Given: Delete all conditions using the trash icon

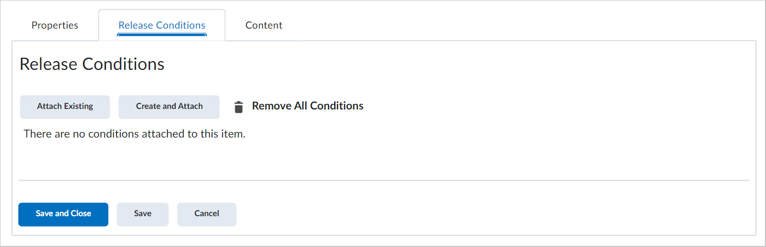Looking at the screenshot, I should click(x=239, y=107).
